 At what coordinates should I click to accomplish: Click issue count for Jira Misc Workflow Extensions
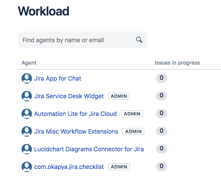click(162, 131)
